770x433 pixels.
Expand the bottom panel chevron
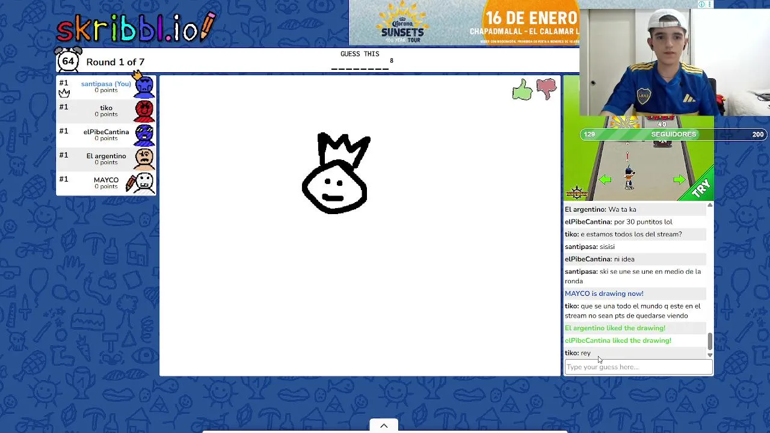click(384, 426)
